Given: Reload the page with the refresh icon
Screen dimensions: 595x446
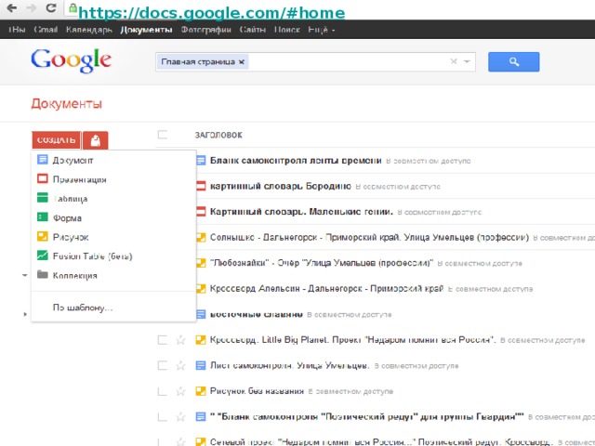Looking at the screenshot, I should click(x=51, y=7).
